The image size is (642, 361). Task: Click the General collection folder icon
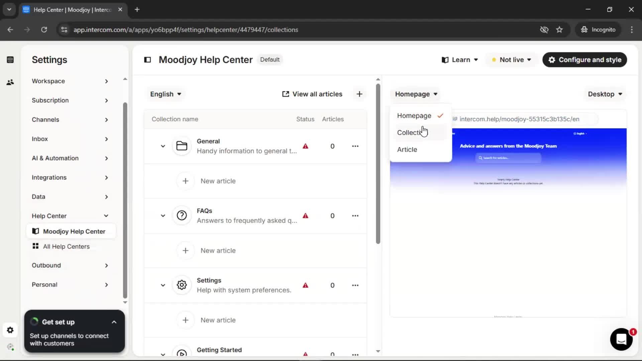pos(182,146)
